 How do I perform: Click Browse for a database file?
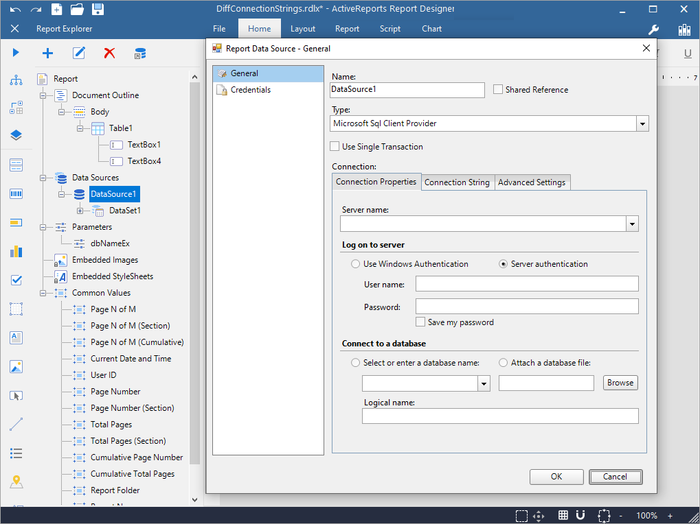point(620,383)
